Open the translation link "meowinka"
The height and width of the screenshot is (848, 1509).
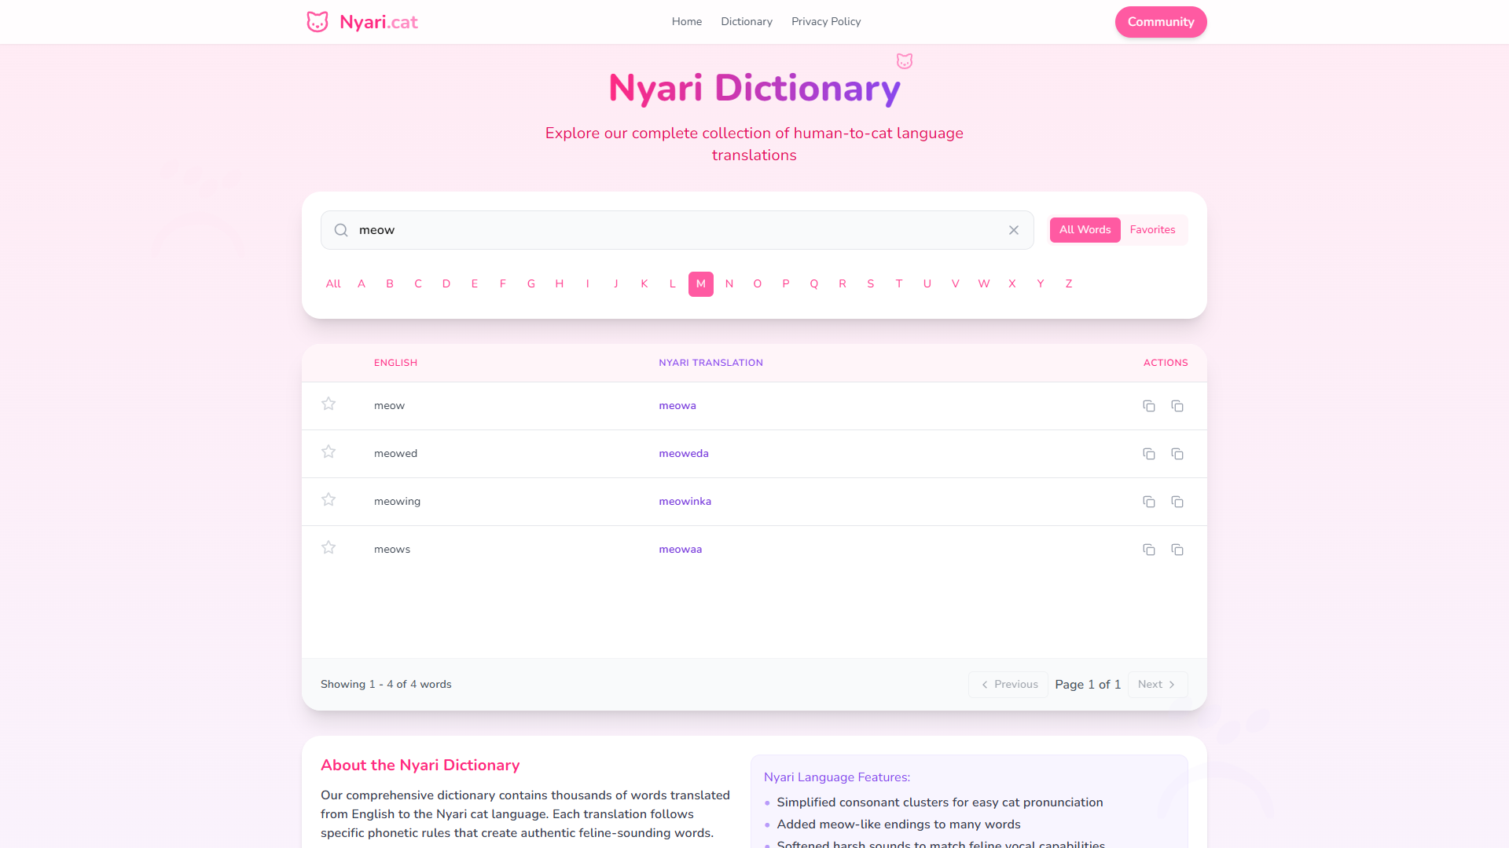tap(685, 501)
